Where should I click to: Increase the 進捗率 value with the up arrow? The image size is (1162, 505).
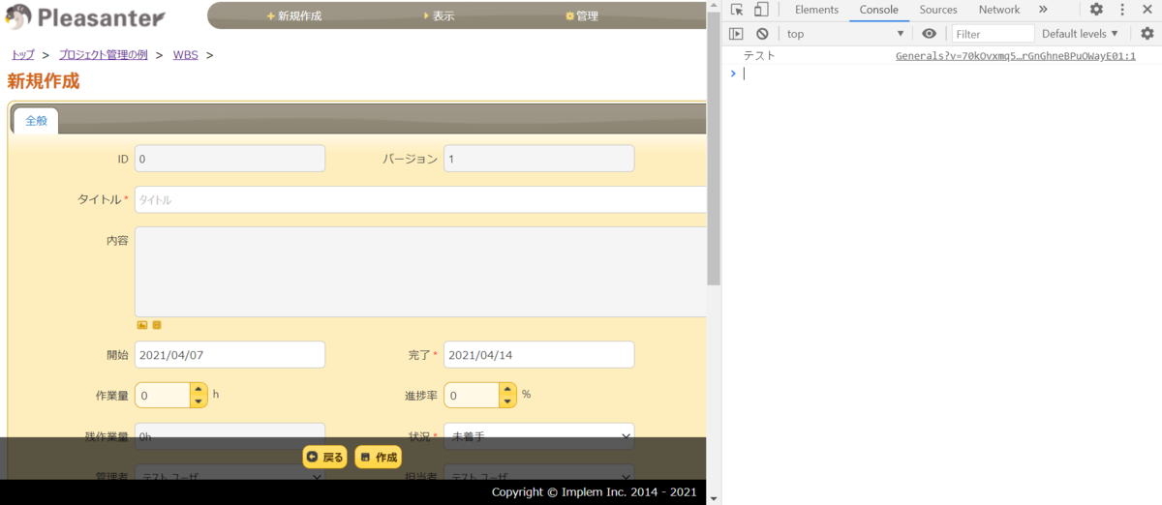tap(507, 389)
